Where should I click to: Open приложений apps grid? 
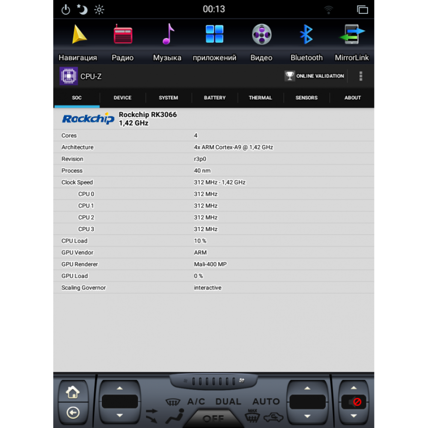click(214, 42)
